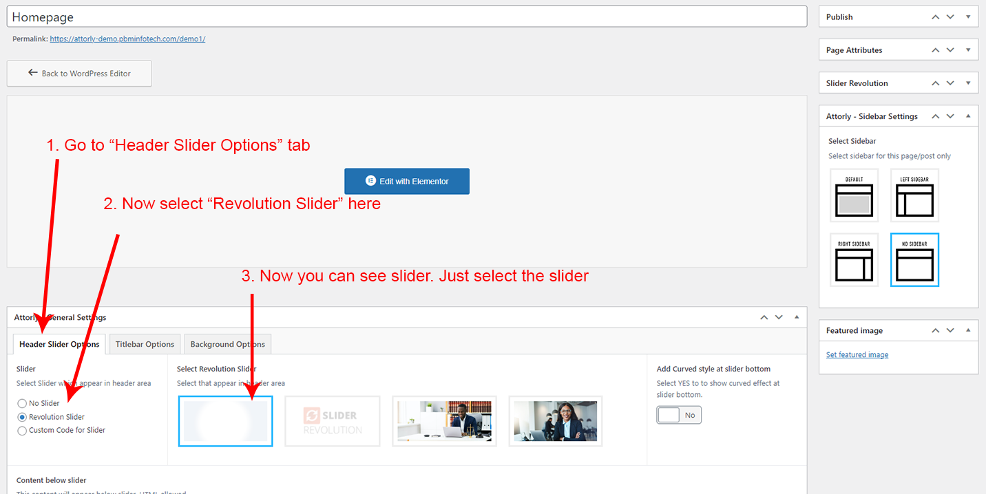
Task: Expand the Slider Revolution panel
Action: pos(968,83)
